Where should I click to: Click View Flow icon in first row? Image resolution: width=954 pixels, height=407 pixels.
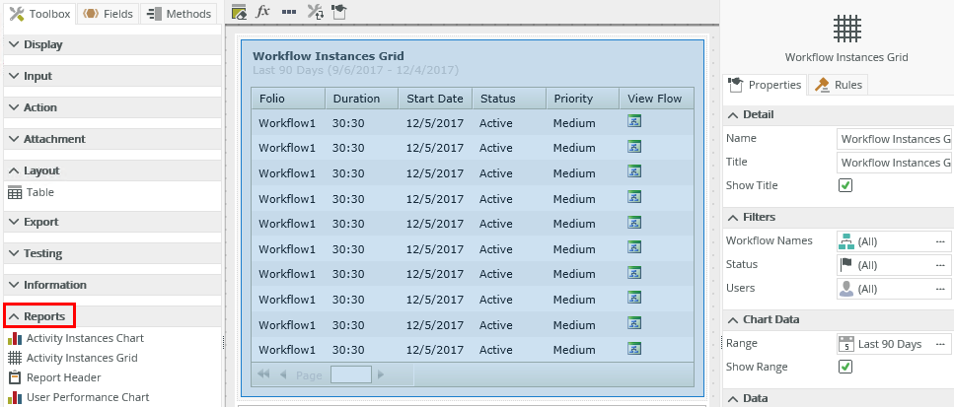[635, 122]
